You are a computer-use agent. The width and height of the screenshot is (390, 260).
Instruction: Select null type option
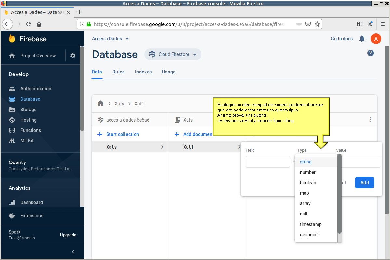click(x=316, y=214)
